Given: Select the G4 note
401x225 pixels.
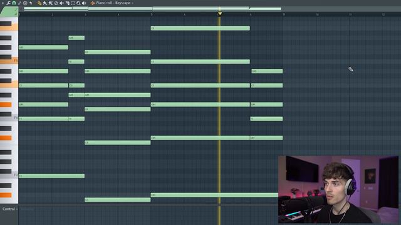Looking at the screenshot, I should tap(118, 109).
